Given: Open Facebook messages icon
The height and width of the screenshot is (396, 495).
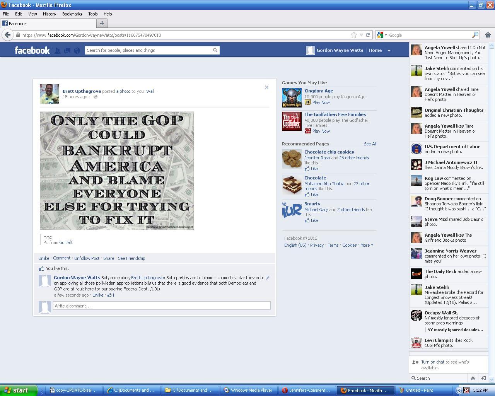Looking at the screenshot, I should point(67,50).
